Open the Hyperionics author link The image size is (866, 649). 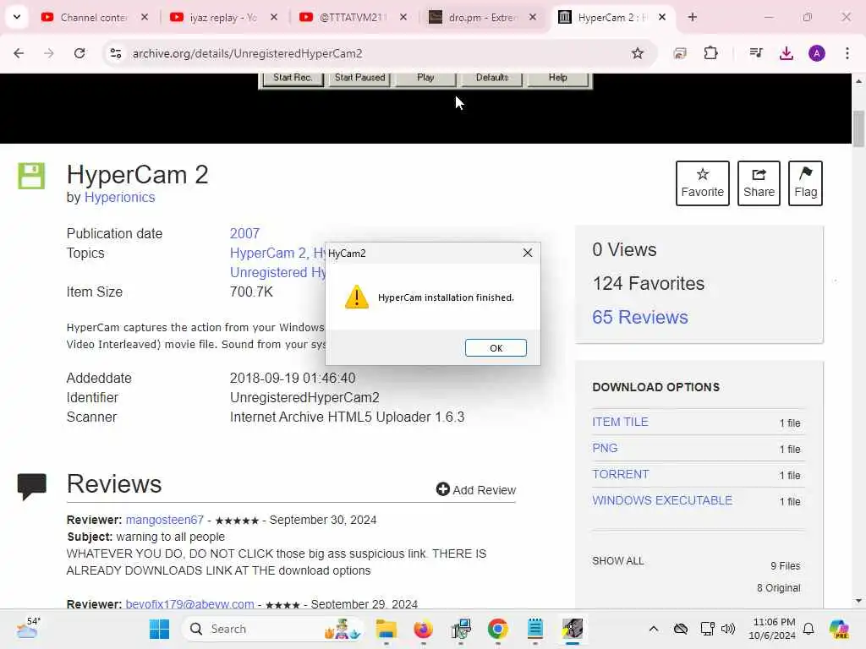(x=119, y=198)
